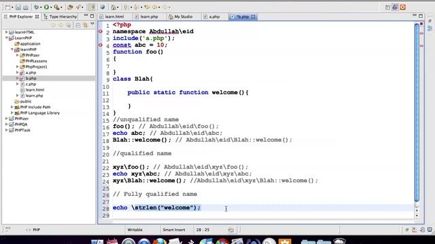This screenshot has width=435, height=244.
Task: Expand the PHP Include Path node
Action: [12, 107]
